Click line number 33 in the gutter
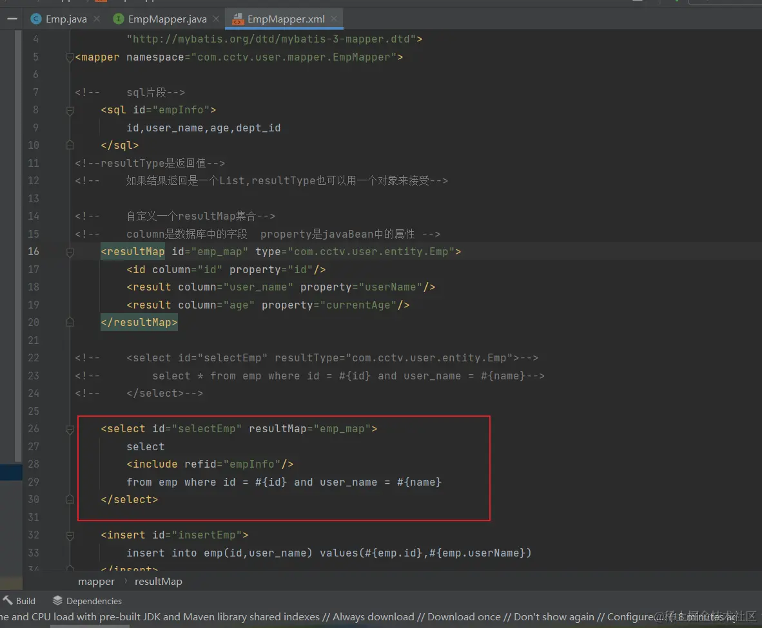The width and height of the screenshot is (762, 628). (x=34, y=553)
